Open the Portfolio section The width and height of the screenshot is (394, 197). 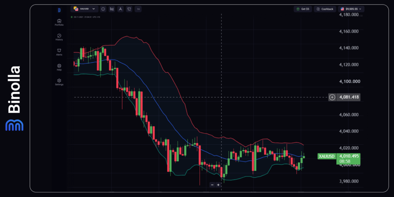pos(59,22)
